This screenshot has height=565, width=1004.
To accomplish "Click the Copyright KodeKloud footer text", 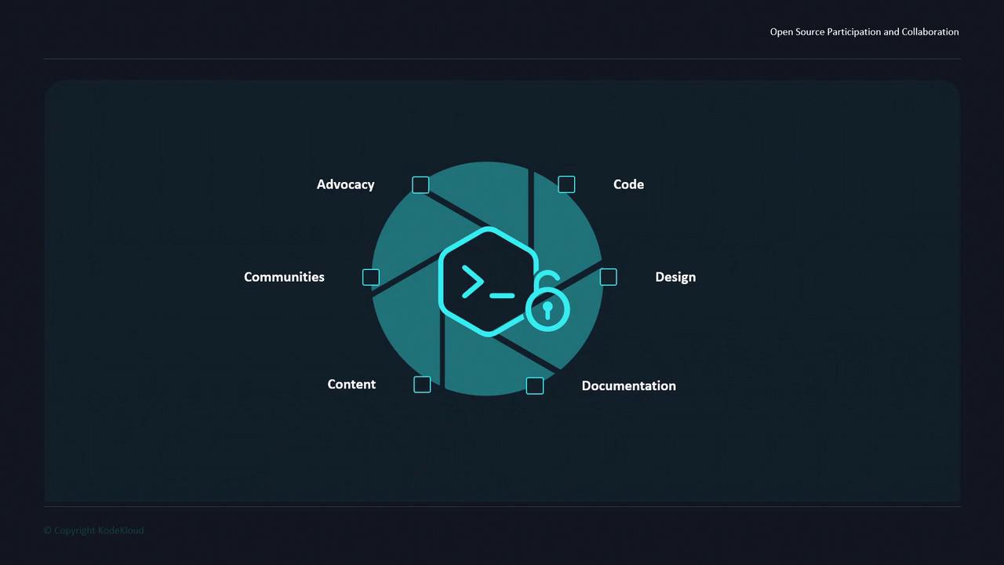I will pos(93,530).
